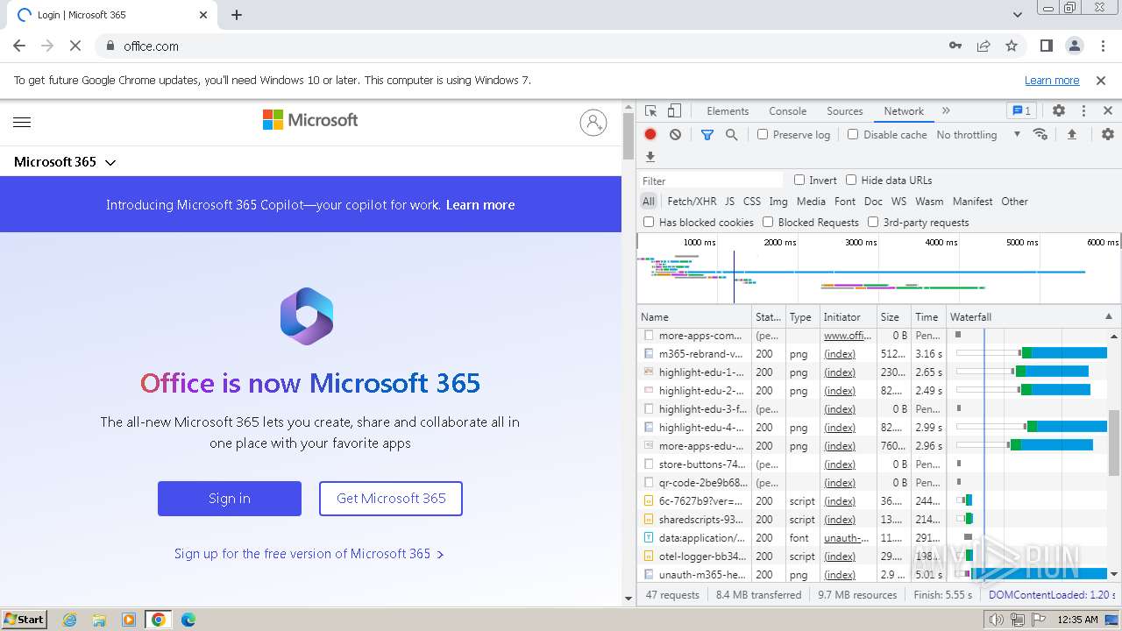Open saved passwords key icon

(x=955, y=46)
